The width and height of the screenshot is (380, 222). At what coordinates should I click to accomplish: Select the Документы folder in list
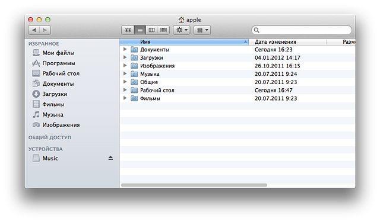pyautogui.click(x=154, y=50)
